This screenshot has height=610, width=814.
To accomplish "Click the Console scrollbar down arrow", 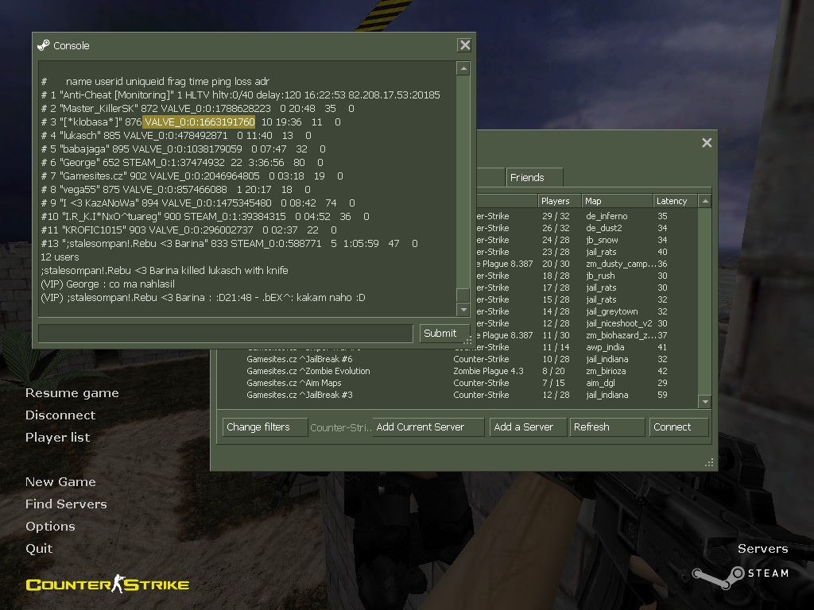I will (463, 310).
